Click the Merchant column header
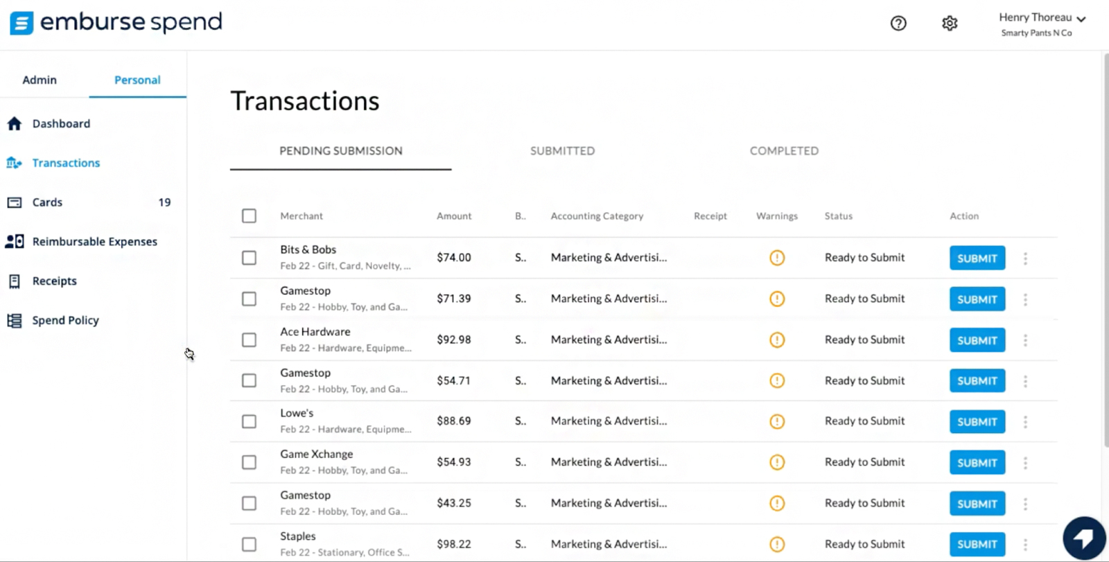 click(x=302, y=216)
